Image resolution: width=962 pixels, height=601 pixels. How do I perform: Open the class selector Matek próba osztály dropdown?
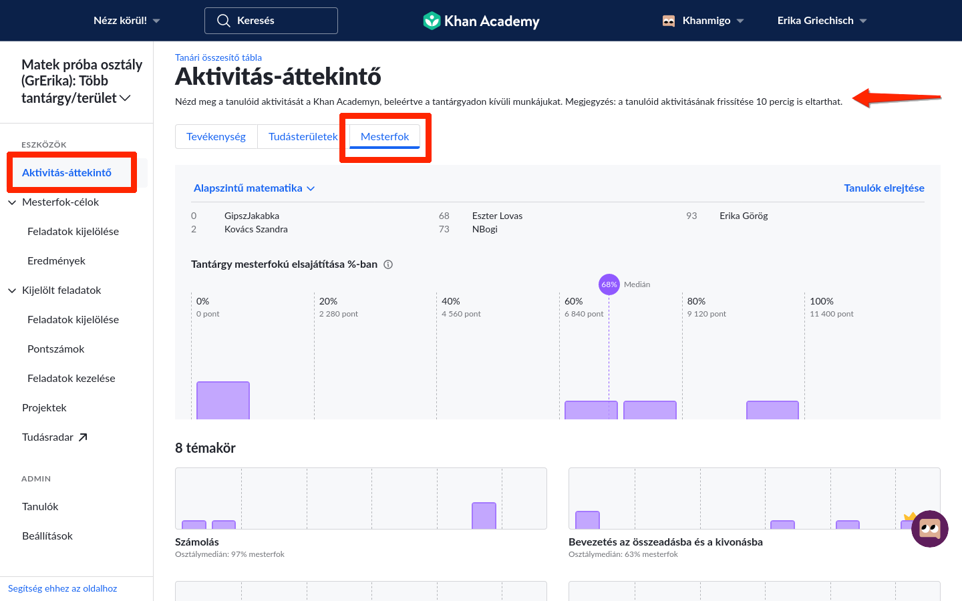coord(82,81)
